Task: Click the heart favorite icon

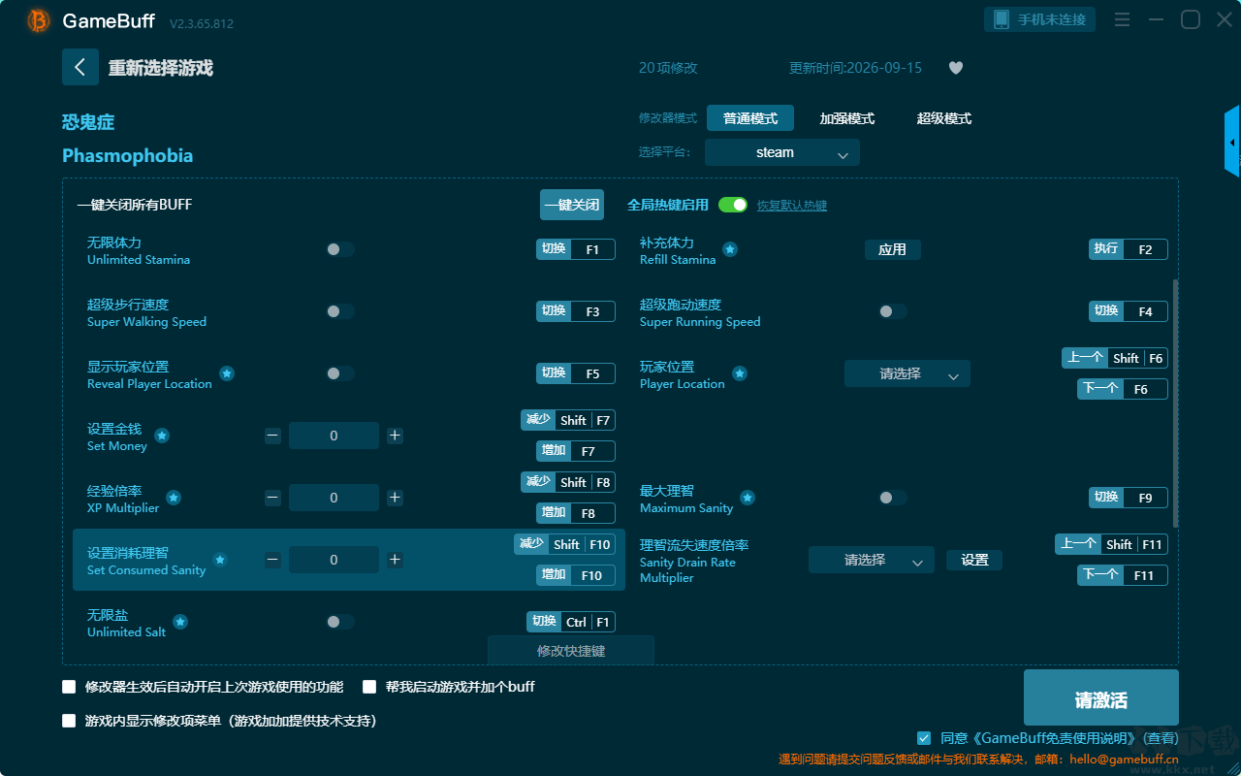Action: coord(956,68)
